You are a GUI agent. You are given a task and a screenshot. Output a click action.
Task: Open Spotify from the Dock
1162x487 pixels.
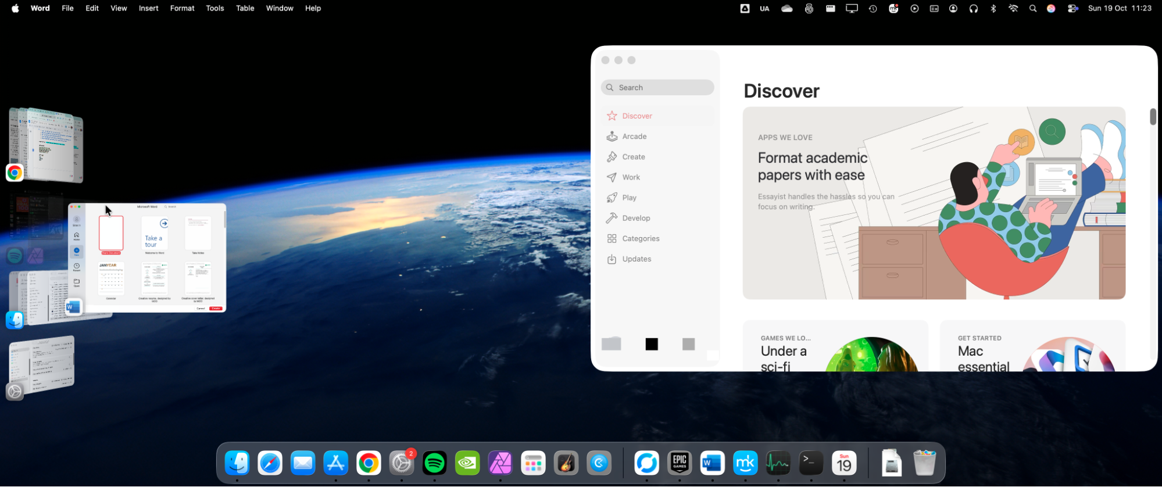click(435, 463)
